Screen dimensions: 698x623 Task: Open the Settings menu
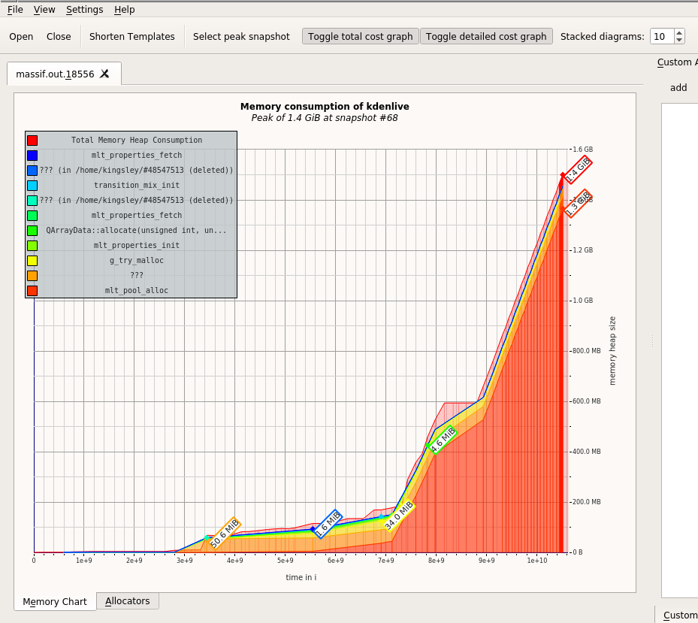coord(85,9)
